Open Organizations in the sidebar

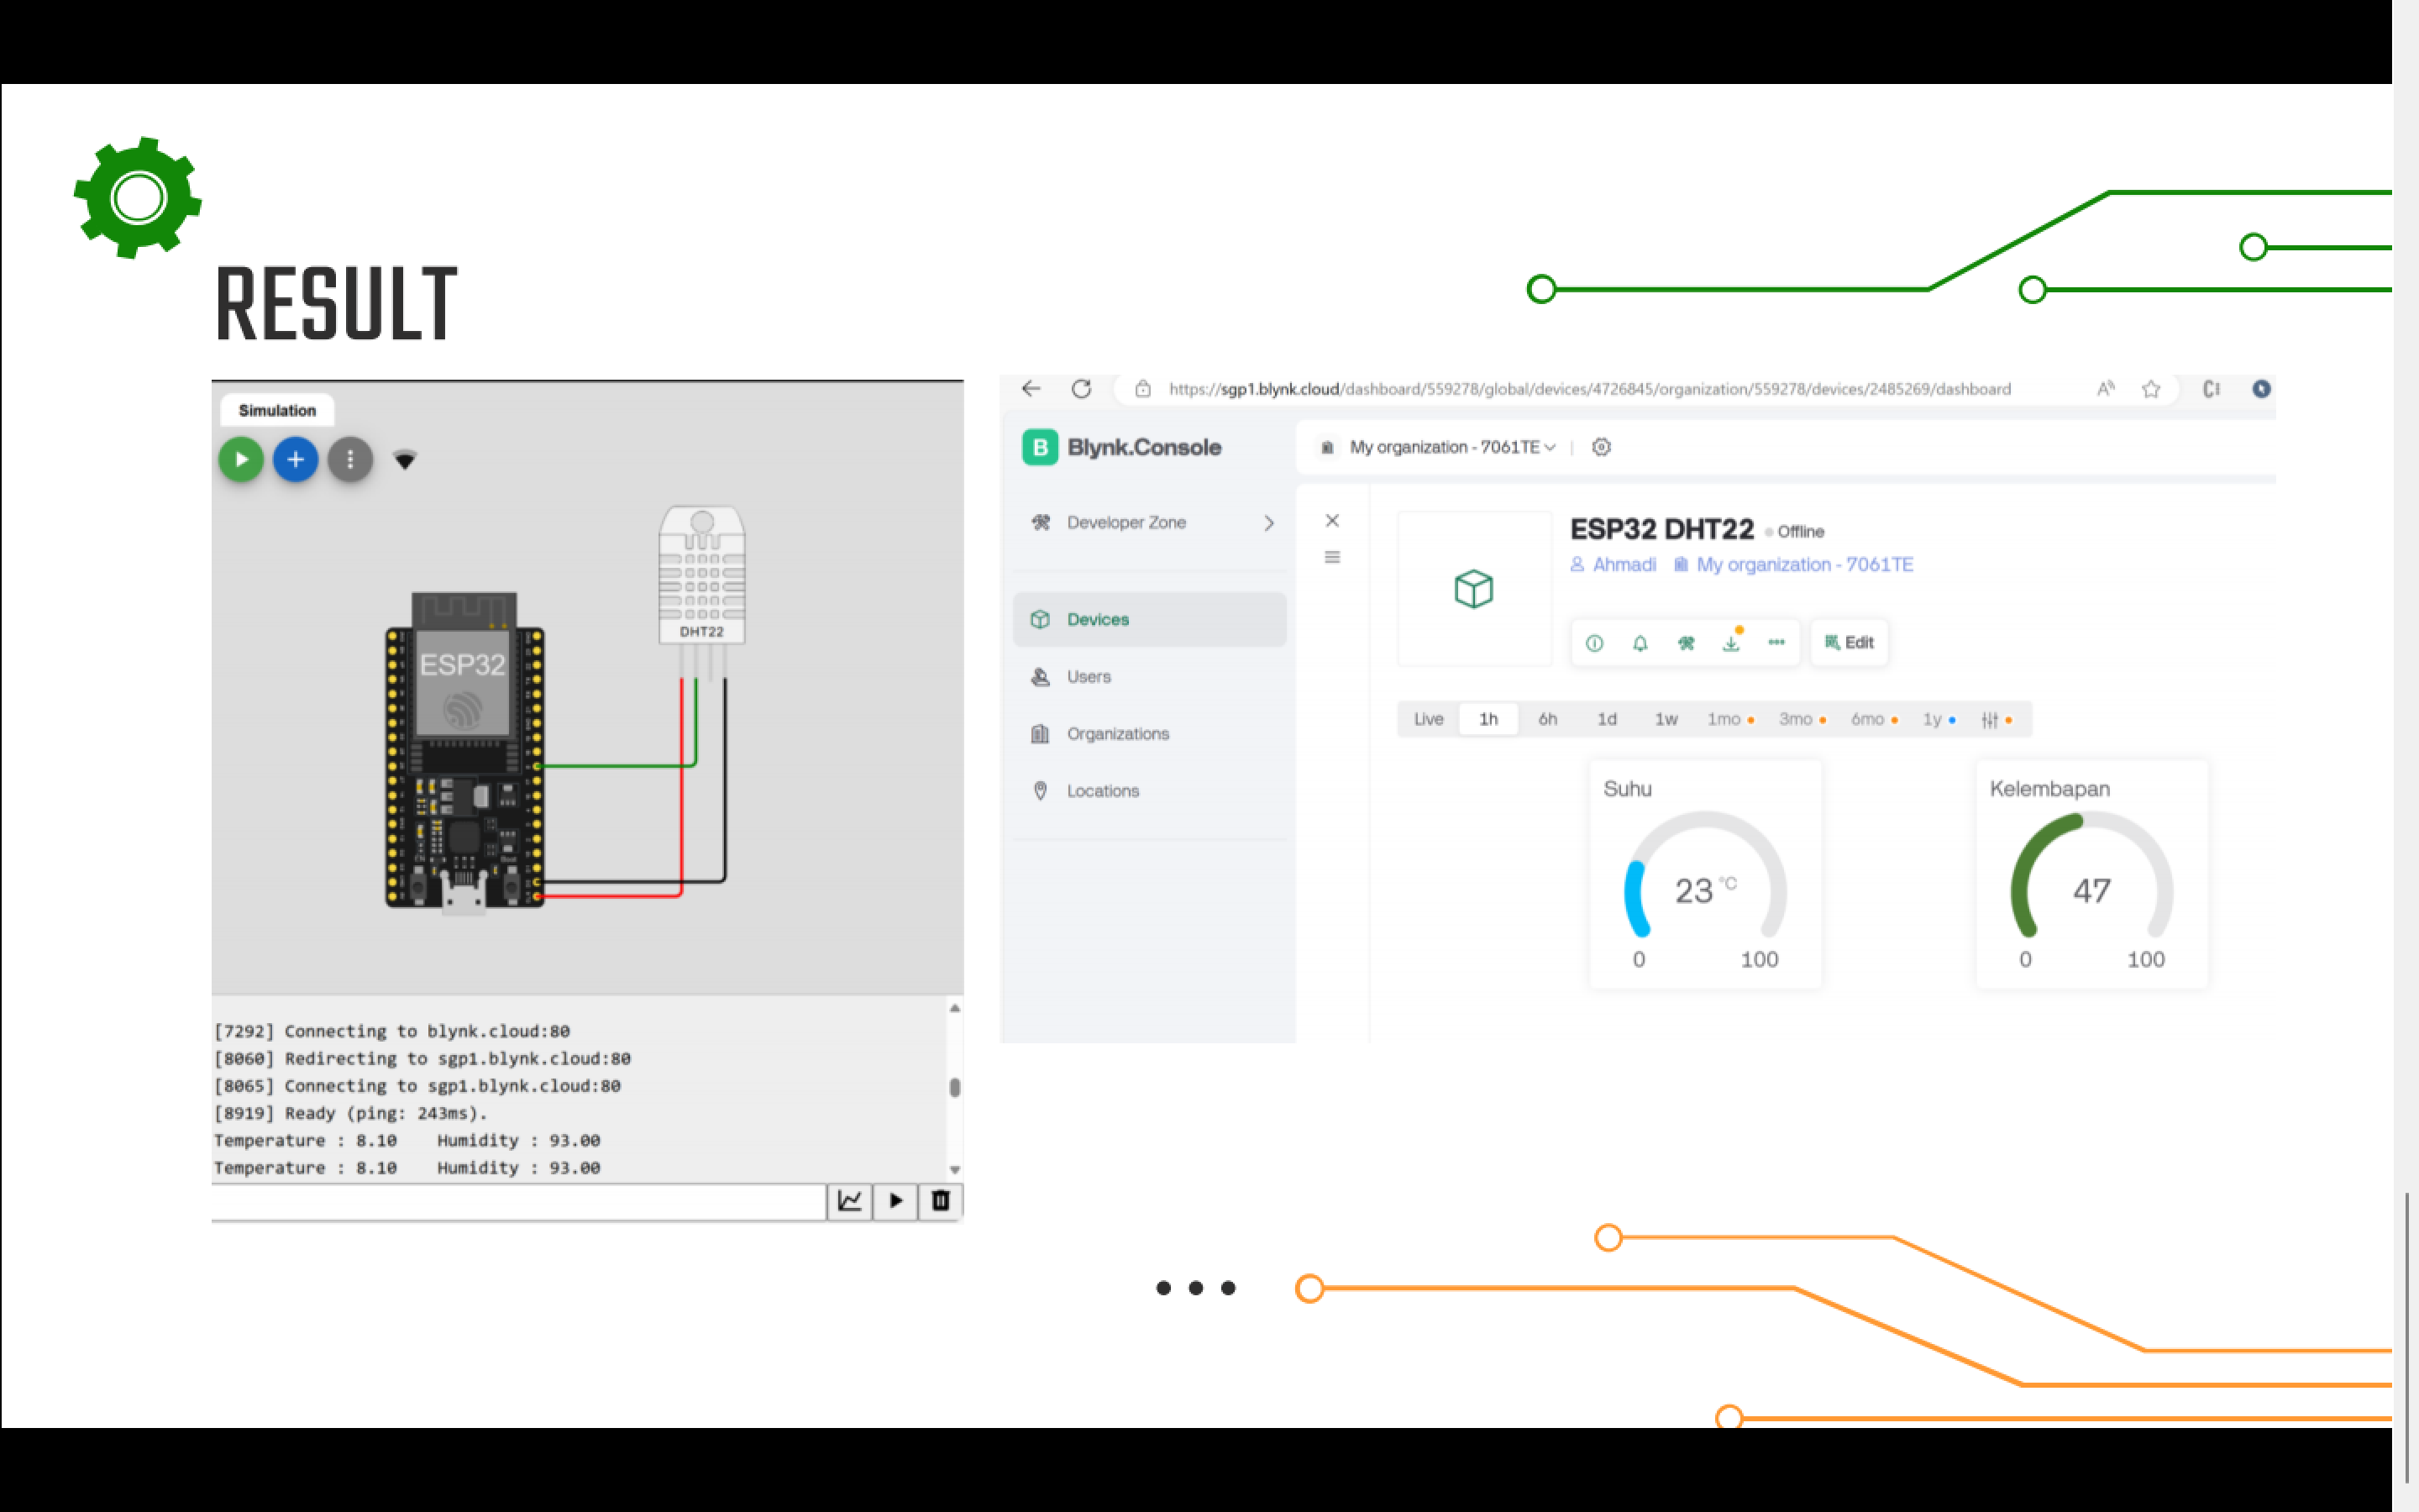pos(1151,734)
